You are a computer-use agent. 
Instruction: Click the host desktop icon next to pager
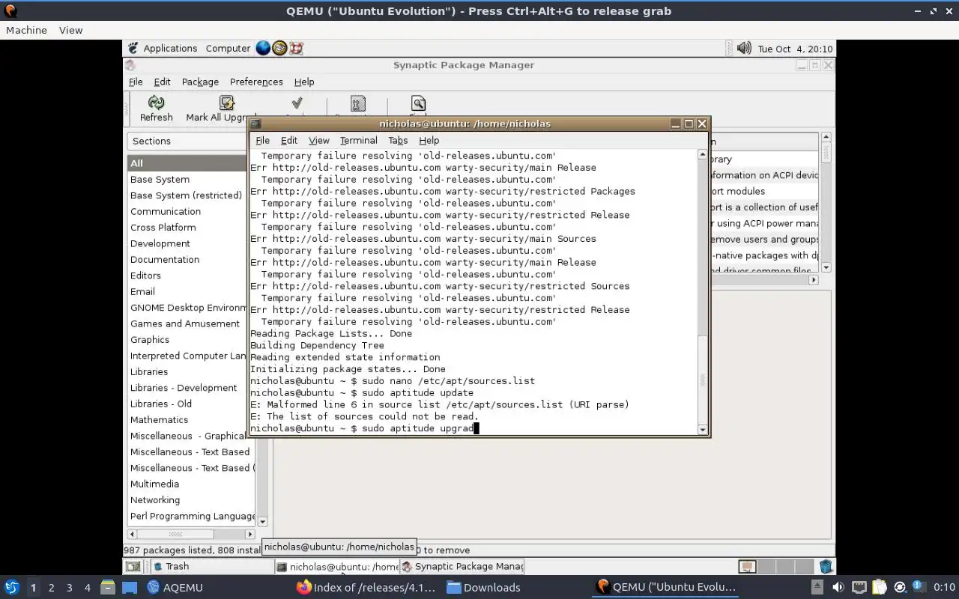(x=130, y=587)
